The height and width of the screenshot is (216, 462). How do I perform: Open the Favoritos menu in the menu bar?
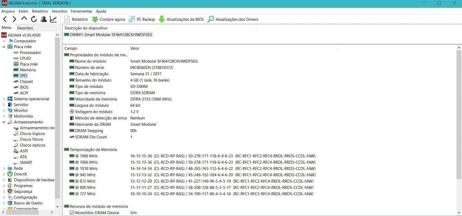[59, 11]
